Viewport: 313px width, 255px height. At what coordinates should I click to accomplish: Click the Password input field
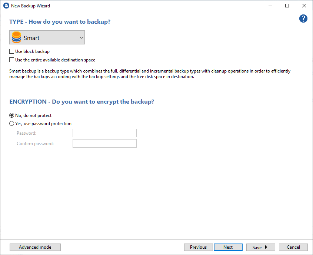[x=104, y=133]
